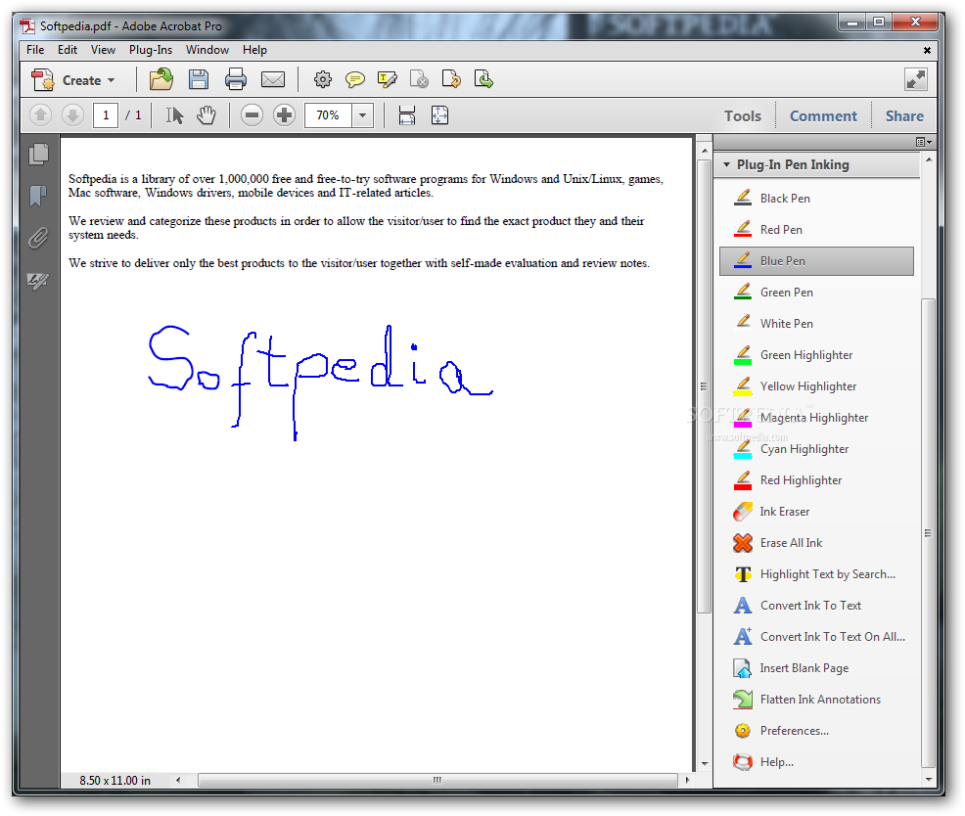965x816 pixels.
Task: Open the Comment pane
Action: tap(823, 115)
